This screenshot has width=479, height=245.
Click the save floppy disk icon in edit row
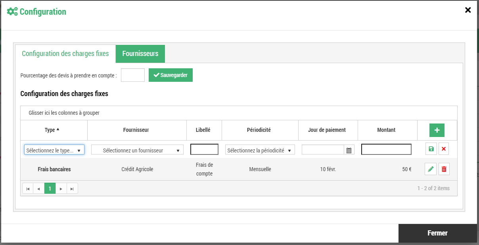tap(431, 149)
